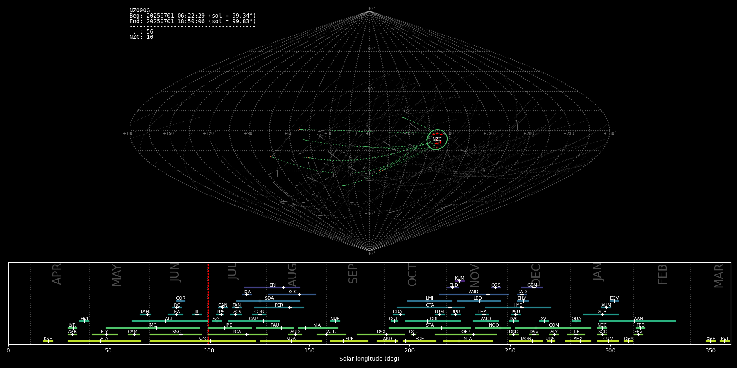Click the 'Solar longitude (deg)' axis label
This screenshot has height=368, width=737.
coord(369,359)
